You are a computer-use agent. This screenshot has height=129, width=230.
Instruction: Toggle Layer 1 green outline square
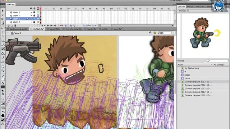pyautogui.click(x=38, y=12)
